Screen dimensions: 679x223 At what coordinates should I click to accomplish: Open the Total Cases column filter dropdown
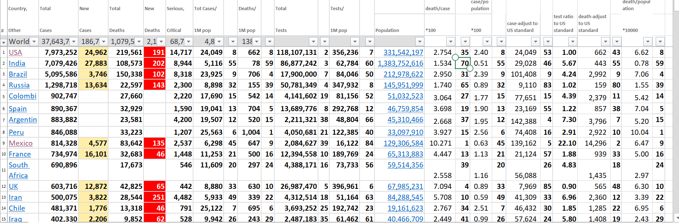point(74,41)
